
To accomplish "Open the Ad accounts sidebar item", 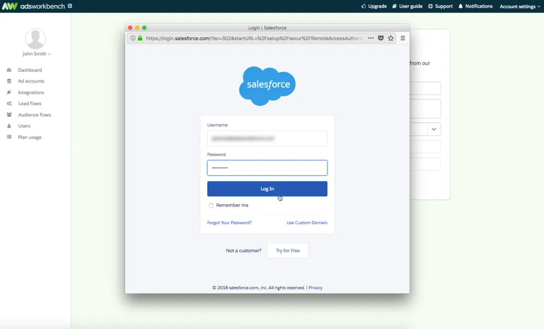I will pos(31,81).
